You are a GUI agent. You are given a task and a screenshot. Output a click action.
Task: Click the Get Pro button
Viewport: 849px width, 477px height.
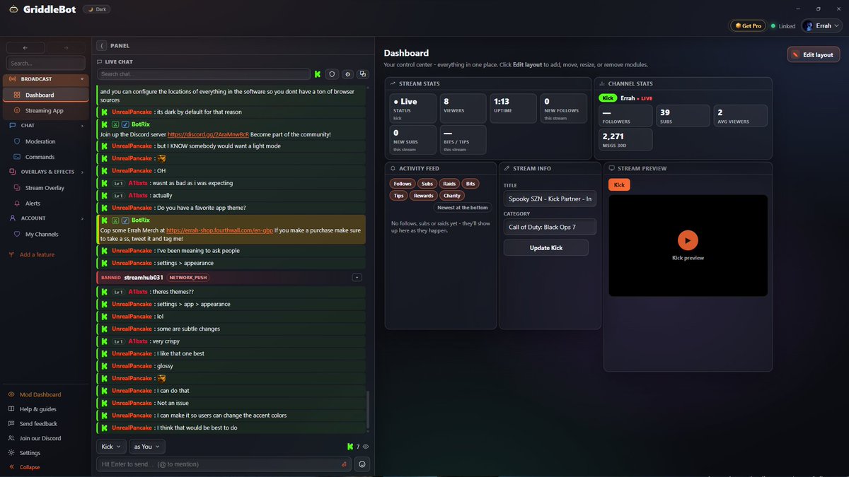[x=749, y=25]
